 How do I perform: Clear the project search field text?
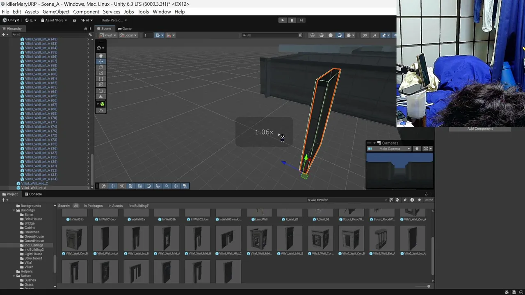pos(386,200)
